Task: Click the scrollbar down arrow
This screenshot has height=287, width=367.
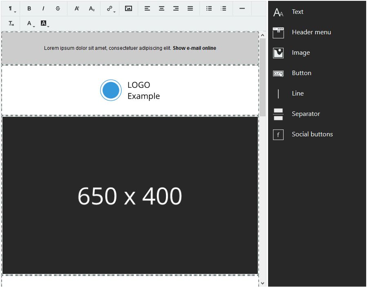Action: [263, 283]
